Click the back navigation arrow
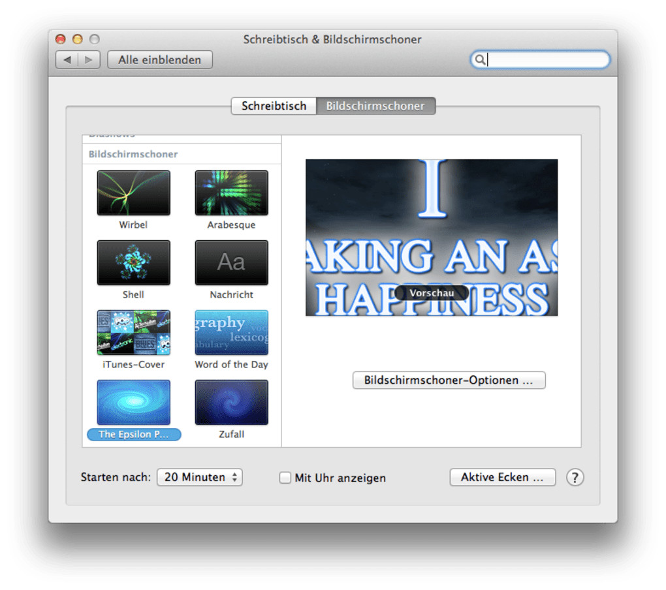The height and width of the screenshot is (590, 666). (x=67, y=60)
